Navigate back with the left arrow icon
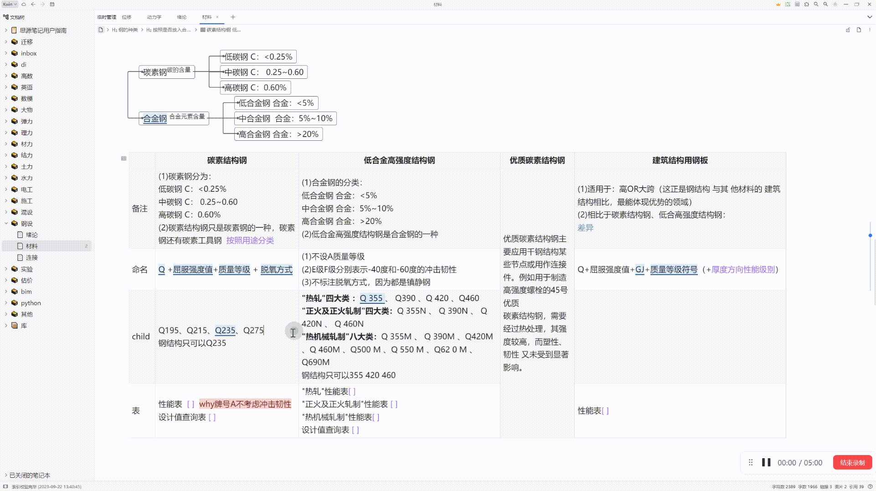 pyautogui.click(x=32, y=4)
